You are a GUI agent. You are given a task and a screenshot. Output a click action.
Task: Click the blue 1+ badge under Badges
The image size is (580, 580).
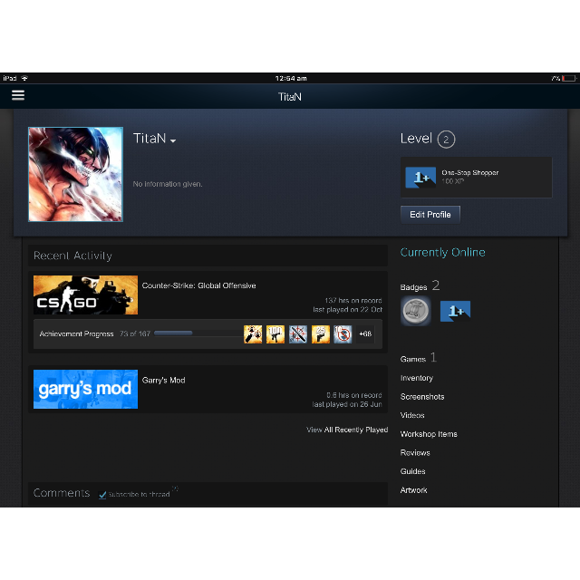tap(455, 311)
